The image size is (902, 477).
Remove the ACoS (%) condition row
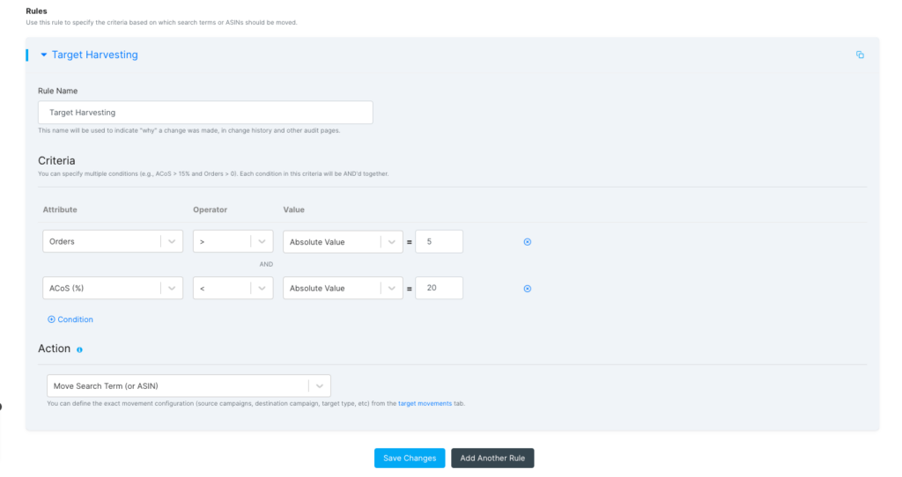click(x=528, y=289)
